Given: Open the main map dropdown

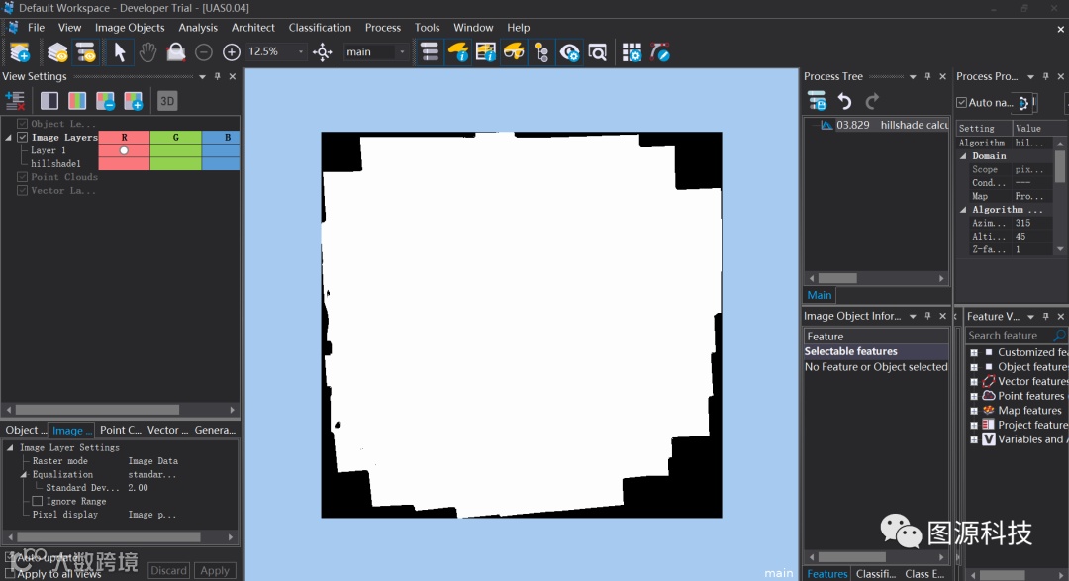Looking at the screenshot, I should coord(402,51).
